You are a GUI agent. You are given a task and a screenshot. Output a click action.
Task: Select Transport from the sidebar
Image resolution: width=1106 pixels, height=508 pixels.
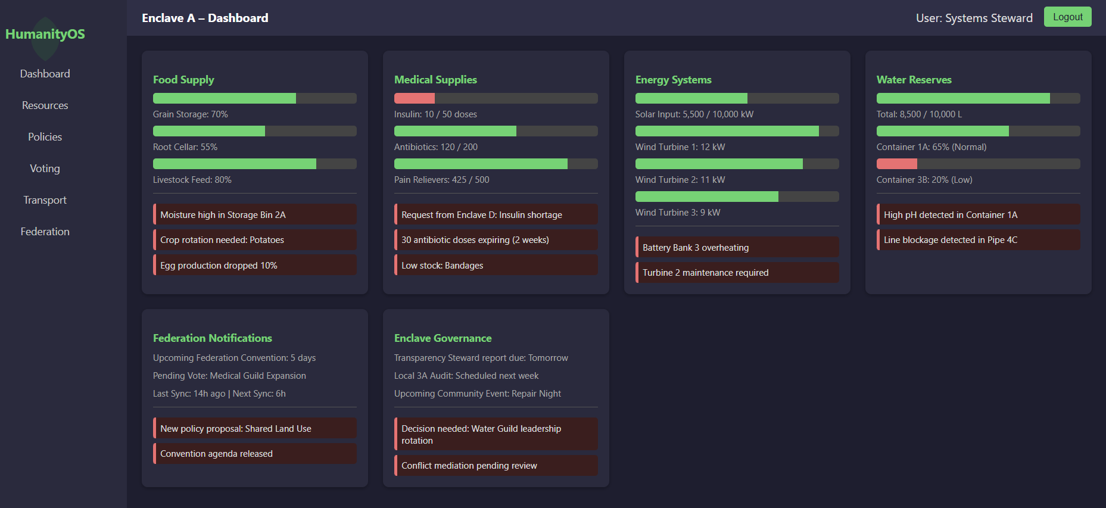45,200
